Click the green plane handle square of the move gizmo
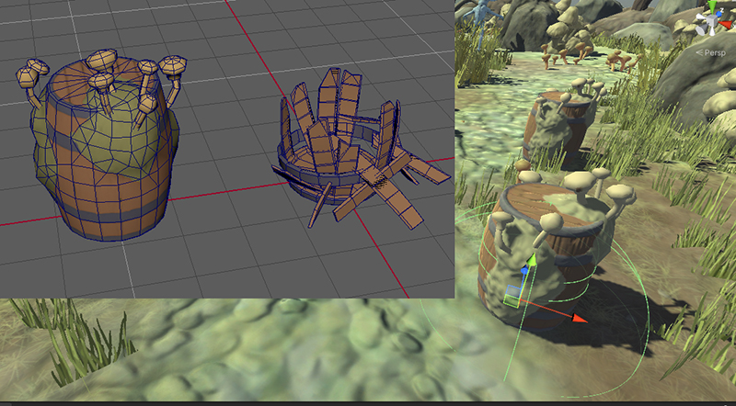This screenshot has height=406, width=736. (512, 301)
